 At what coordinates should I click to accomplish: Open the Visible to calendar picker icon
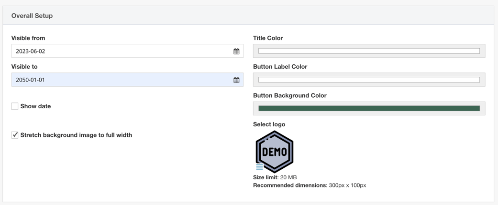(236, 80)
